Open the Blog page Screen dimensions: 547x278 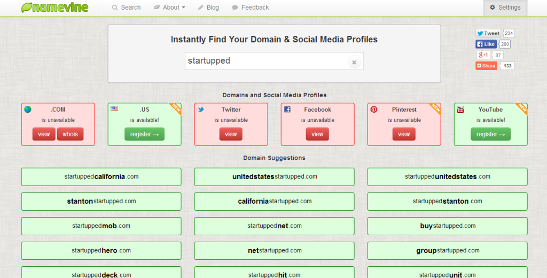pyautogui.click(x=208, y=7)
